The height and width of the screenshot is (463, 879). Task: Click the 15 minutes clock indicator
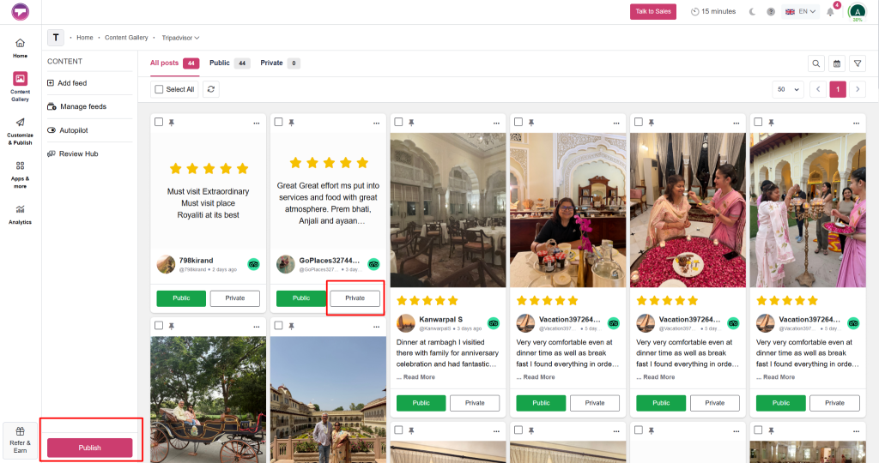(713, 12)
